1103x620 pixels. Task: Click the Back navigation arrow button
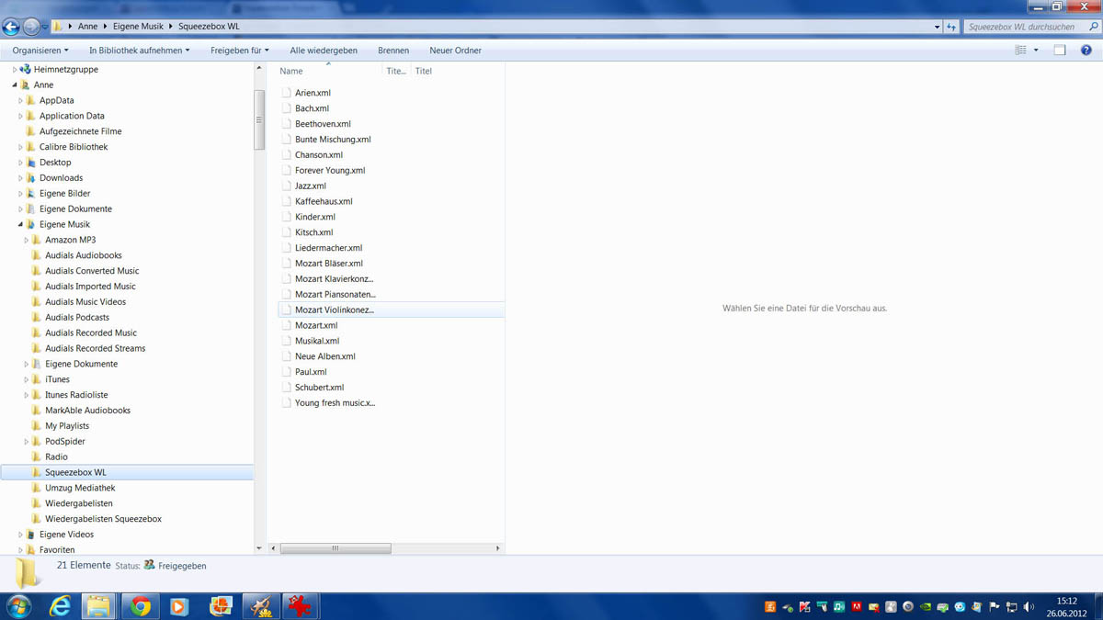[12, 27]
